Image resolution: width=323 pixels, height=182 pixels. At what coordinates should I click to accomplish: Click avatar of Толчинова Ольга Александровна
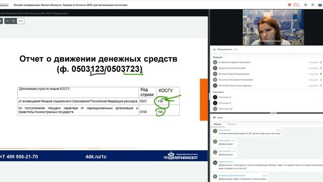click(x=215, y=85)
